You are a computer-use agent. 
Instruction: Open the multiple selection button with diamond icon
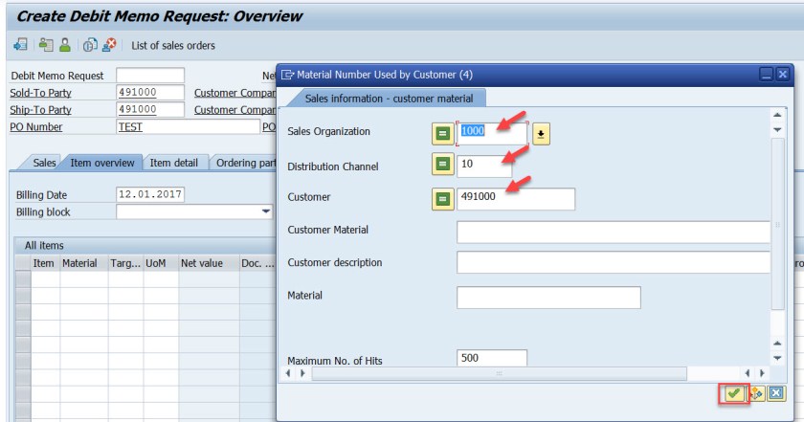756,393
